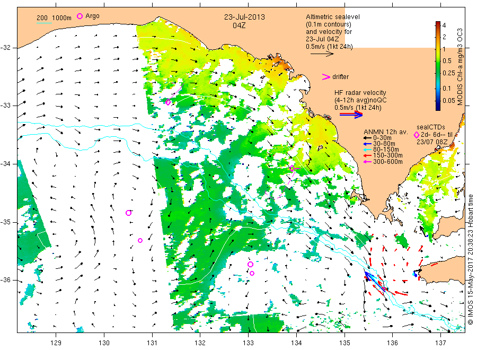Click the '(4-12h avg)noQC' text
This screenshot has width=477, height=350.
click(x=360, y=100)
